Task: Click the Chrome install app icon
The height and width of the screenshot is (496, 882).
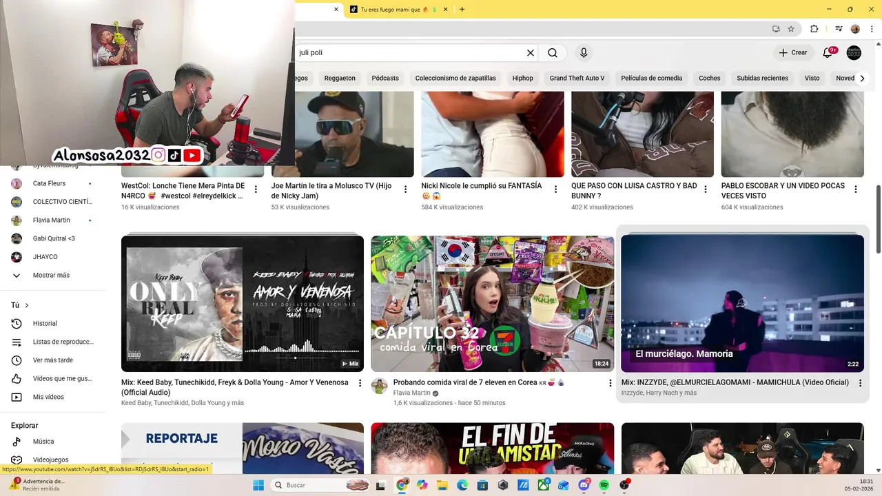Action: (x=776, y=29)
